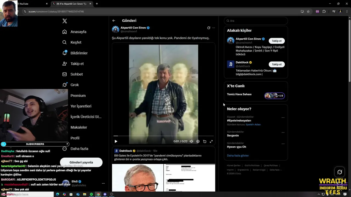Open the tweet's three-dot more menu
This screenshot has height=197, width=351.
pos(214,28)
